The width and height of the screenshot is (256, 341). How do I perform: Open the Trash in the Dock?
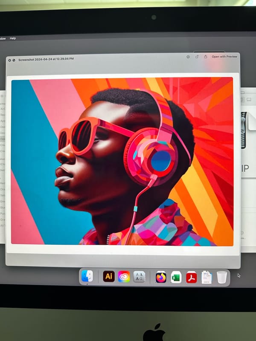(221, 277)
